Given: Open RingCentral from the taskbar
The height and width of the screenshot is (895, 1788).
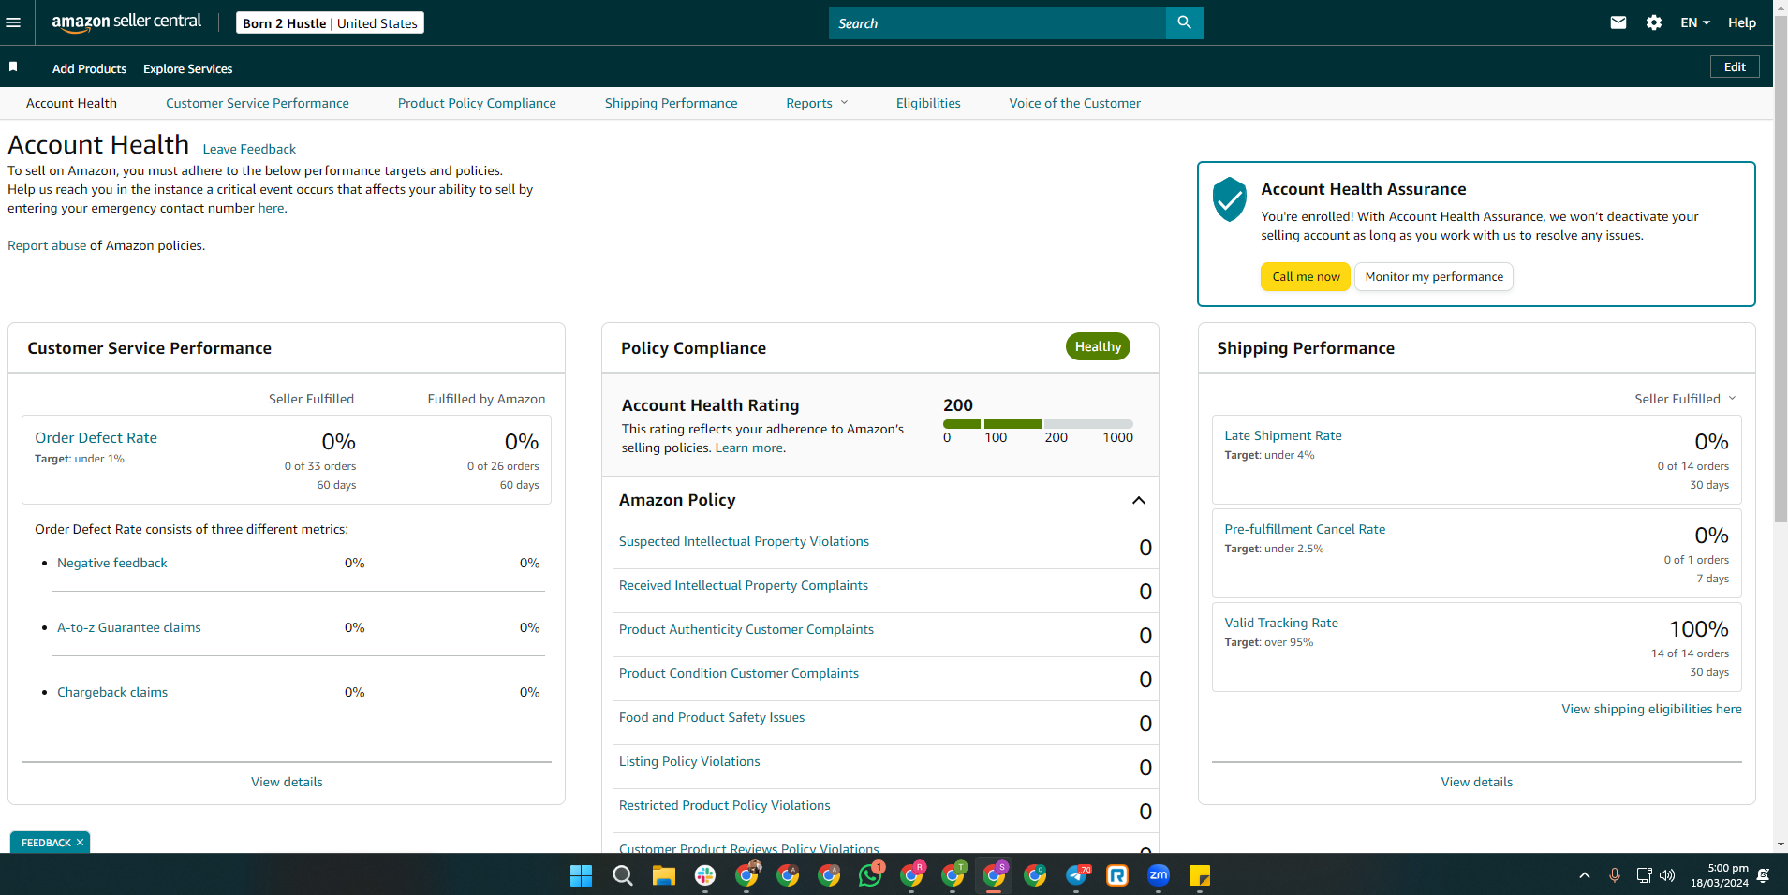Looking at the screenshot, I should click(1117, 875).
